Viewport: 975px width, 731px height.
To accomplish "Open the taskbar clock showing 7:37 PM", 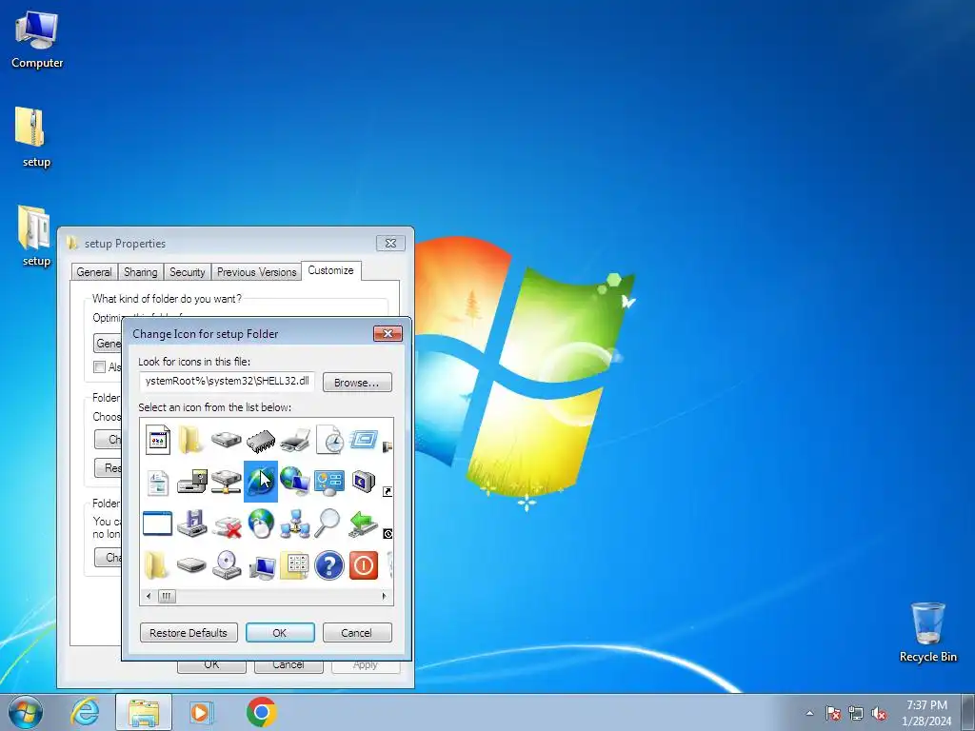I will pos(926,713).
